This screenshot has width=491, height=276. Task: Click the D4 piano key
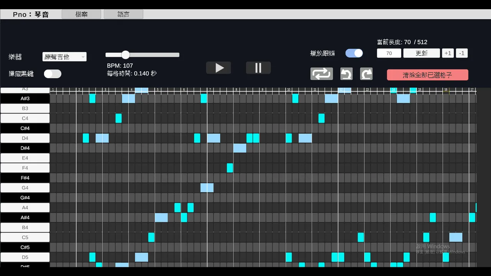pyautogui.click(x=25, y=138)
